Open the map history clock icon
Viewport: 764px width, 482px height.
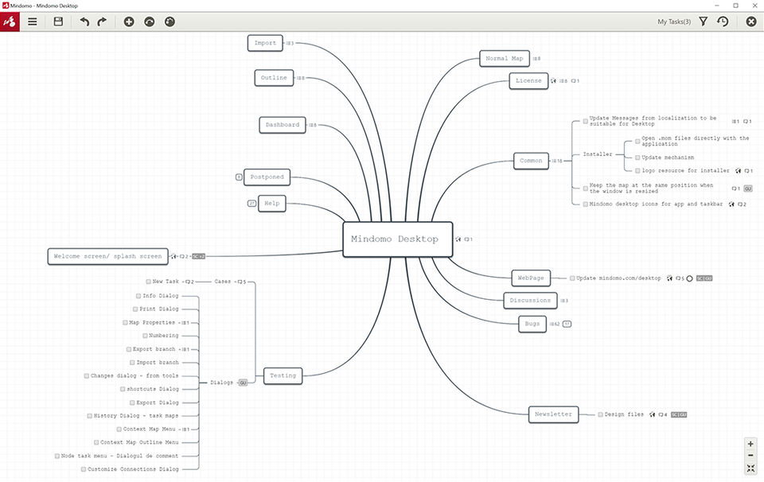pyautogui.click(x=723, y=21)
